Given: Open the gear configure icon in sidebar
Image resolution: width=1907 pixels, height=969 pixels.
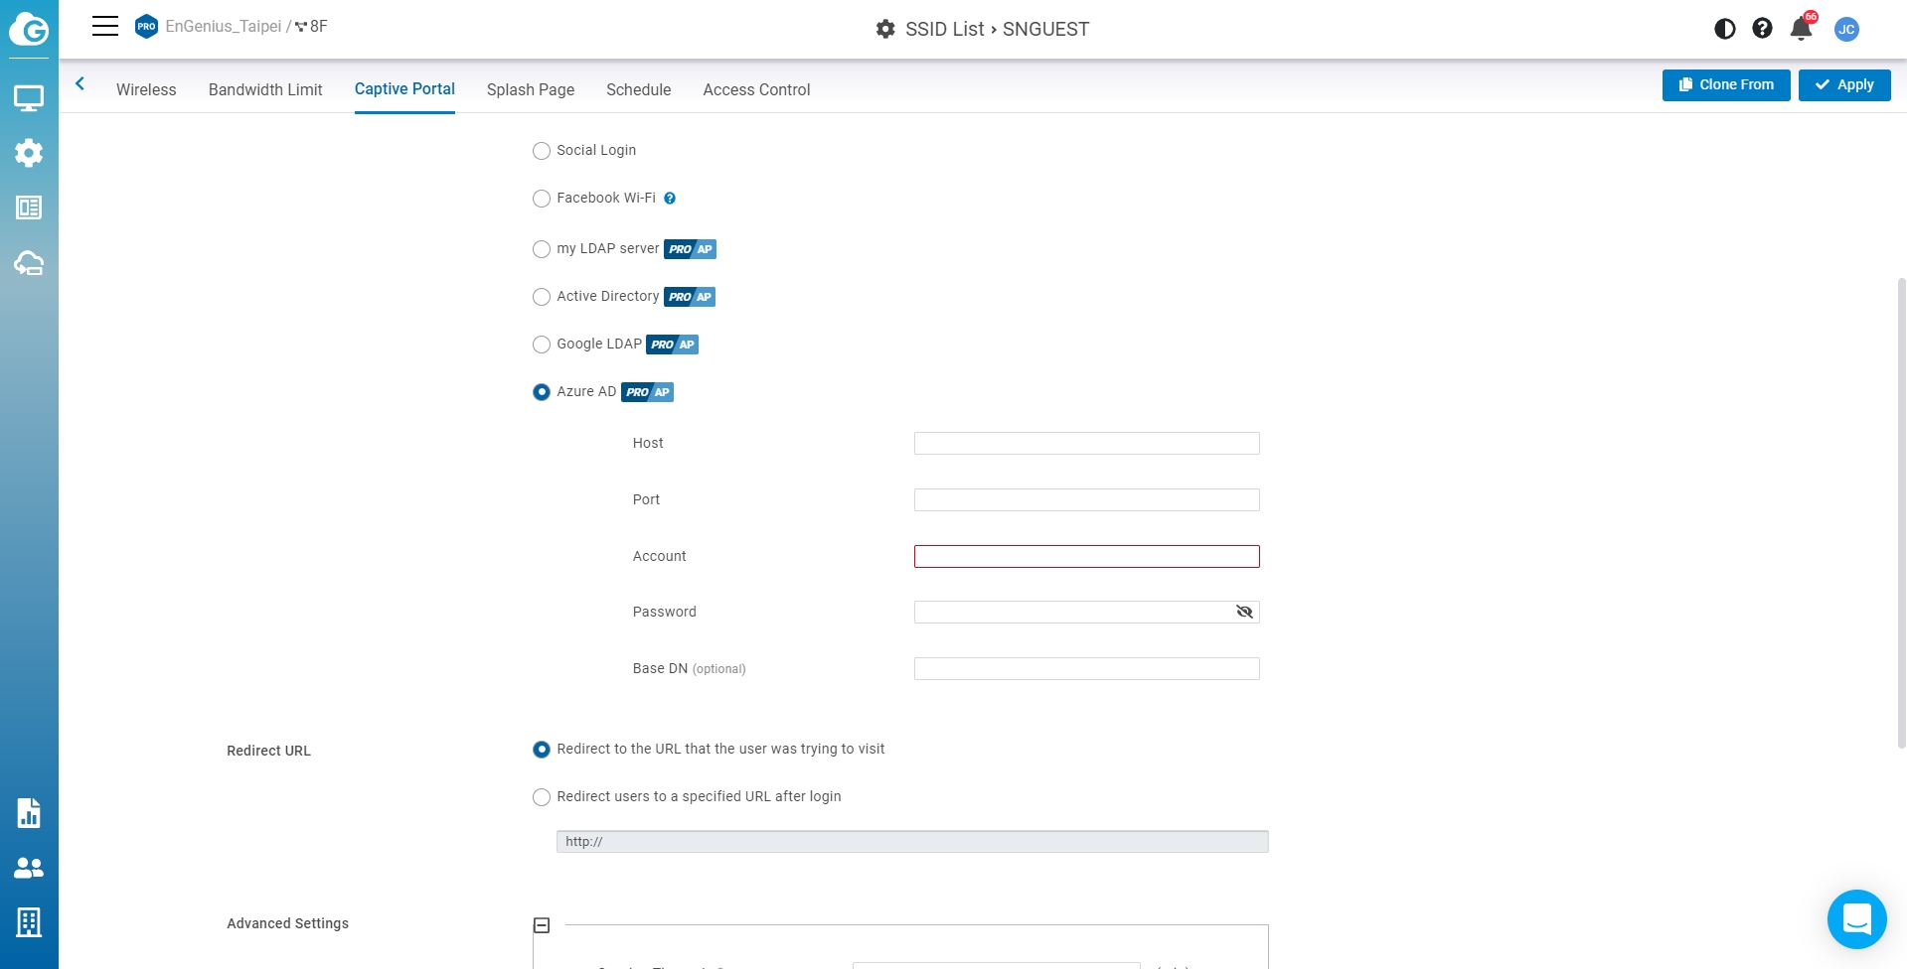Looking at the screenshot, I should pyautogui.click(x=29, y=153).
